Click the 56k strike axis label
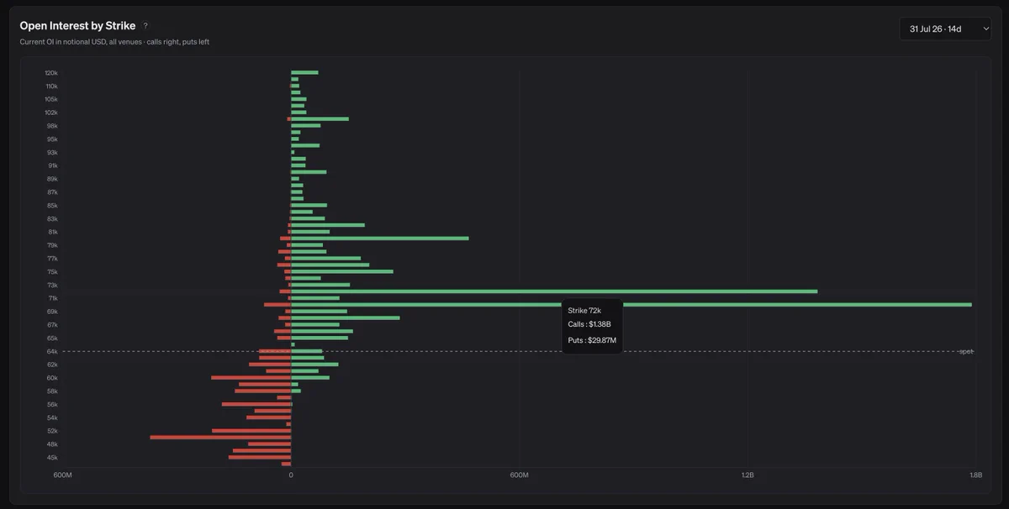Image resolution: width=1009 pixels, height=509 pixels. click(52, 405)
